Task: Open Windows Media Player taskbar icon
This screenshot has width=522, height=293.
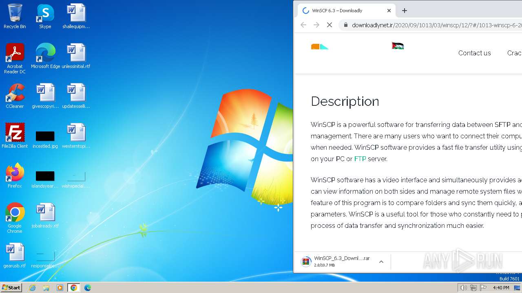Action: 60,288
